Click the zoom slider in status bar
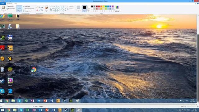Viewport: 199px width, 112px height. pos(191,106)
